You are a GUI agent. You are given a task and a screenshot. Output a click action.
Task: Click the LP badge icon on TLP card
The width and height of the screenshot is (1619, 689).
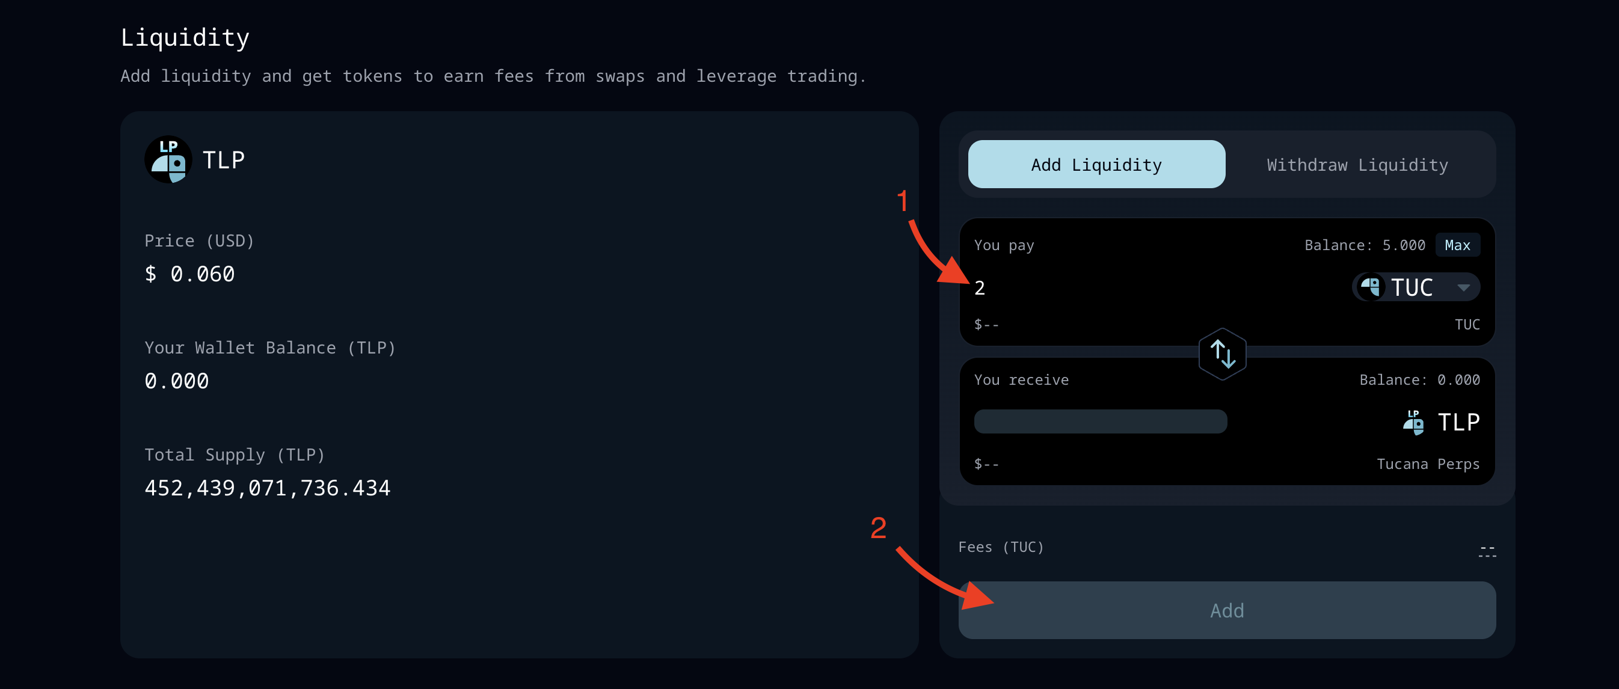point(168,160)
